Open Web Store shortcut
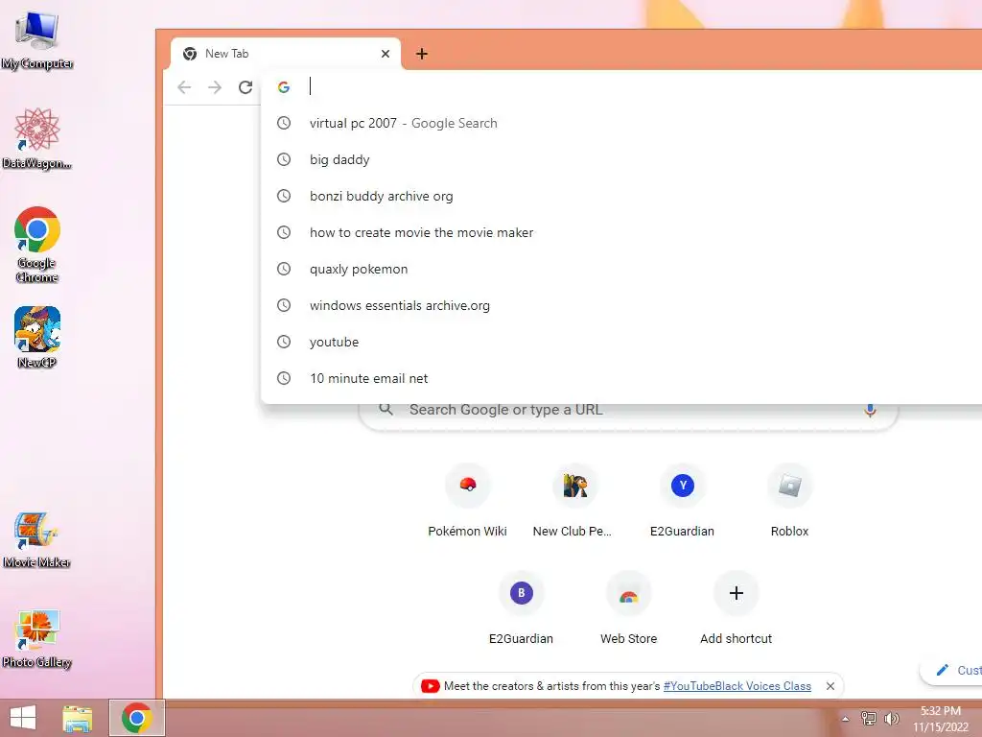The width and height of the screenshot is (982, 737). [629, 609]
